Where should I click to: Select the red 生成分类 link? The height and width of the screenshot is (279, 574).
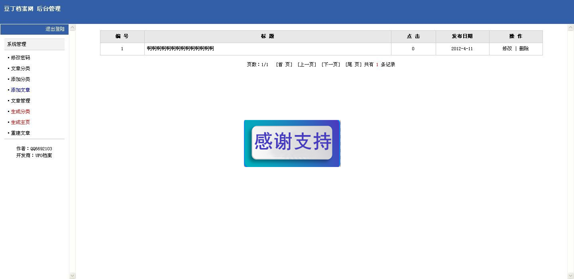(20, 112)
